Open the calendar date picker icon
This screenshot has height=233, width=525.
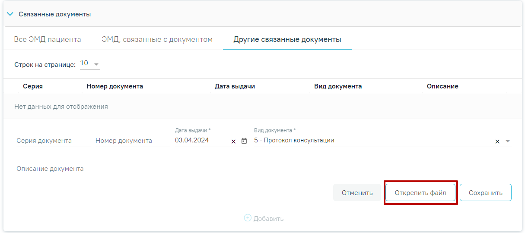pos(244,141)
